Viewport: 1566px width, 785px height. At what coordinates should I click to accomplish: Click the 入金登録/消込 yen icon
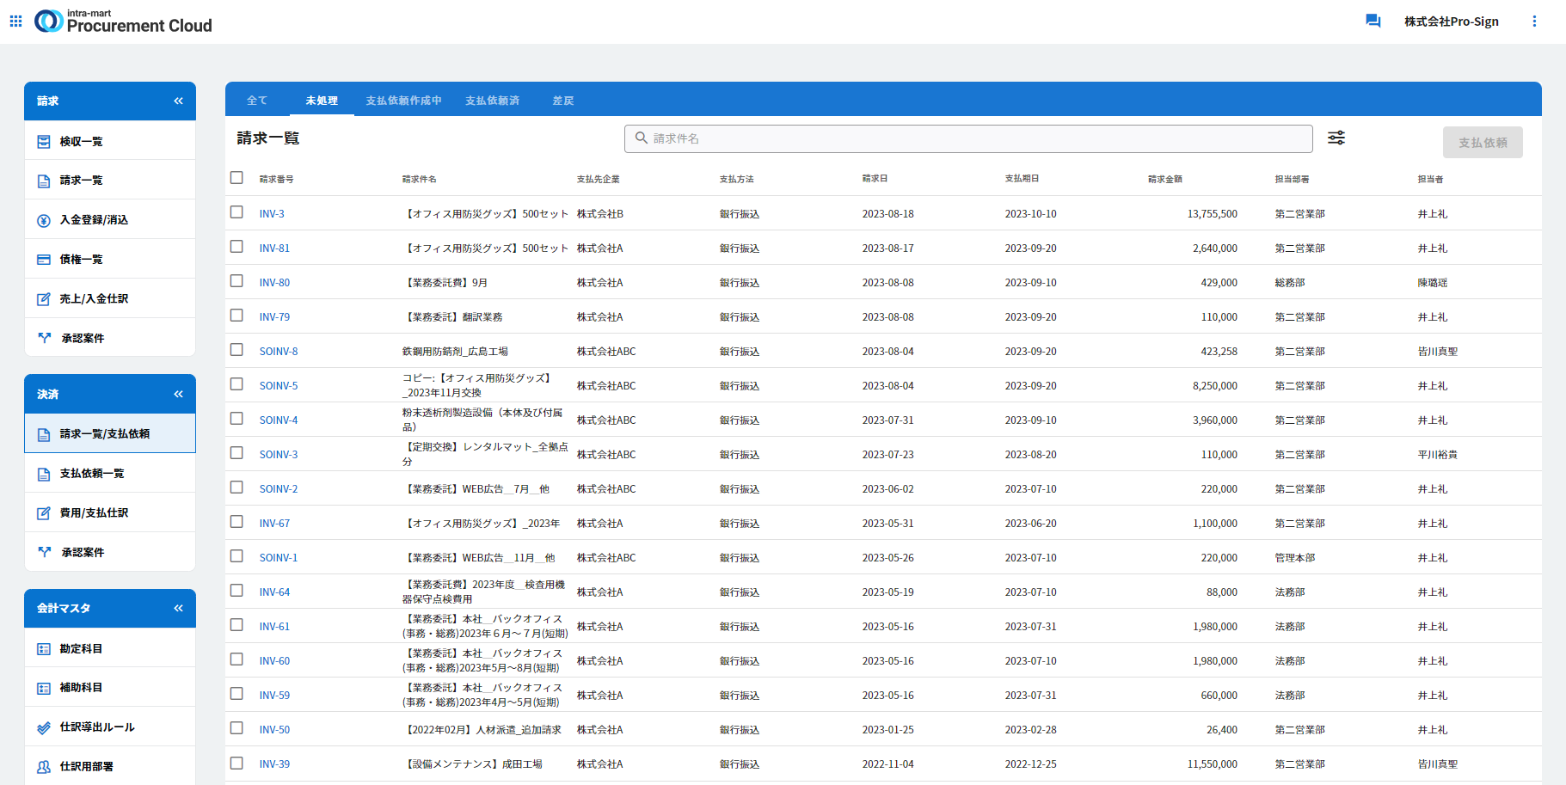(44, 220)
